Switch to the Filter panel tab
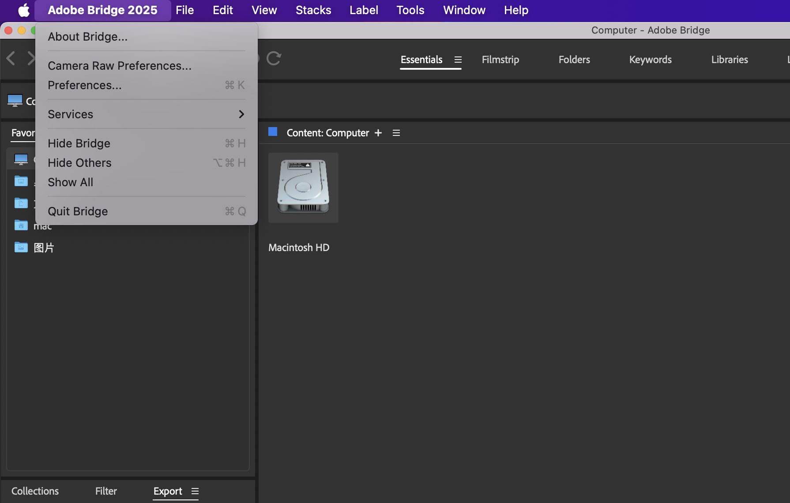This screenshot has width=790, height=503. pyautogui.click(x=106, y=491)
